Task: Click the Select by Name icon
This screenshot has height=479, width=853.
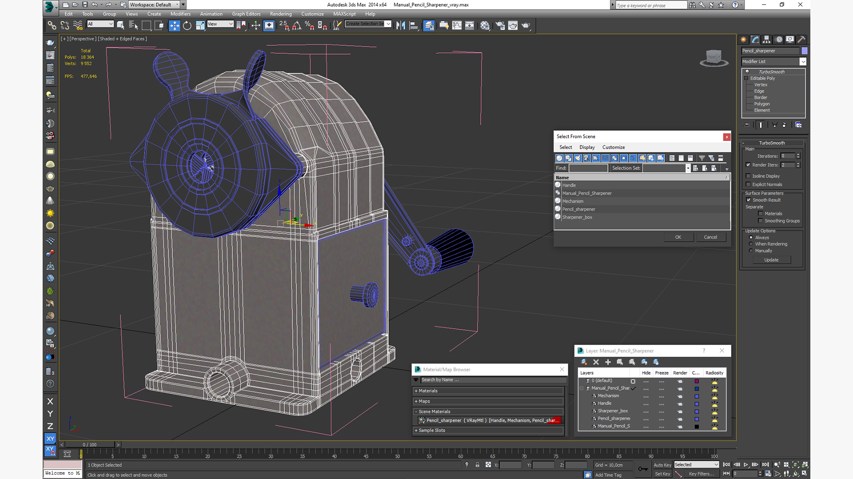Action: [133, 26]
